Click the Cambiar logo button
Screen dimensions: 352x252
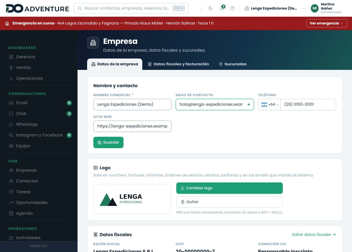tap(229, 188)
